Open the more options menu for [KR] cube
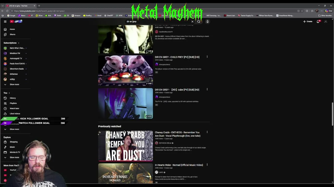 click(x=207, y=90)
